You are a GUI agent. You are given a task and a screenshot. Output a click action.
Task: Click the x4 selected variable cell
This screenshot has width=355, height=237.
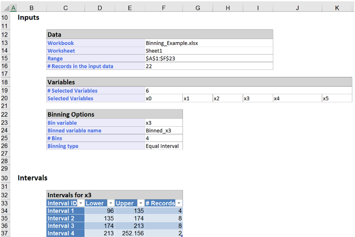(297, 99)
